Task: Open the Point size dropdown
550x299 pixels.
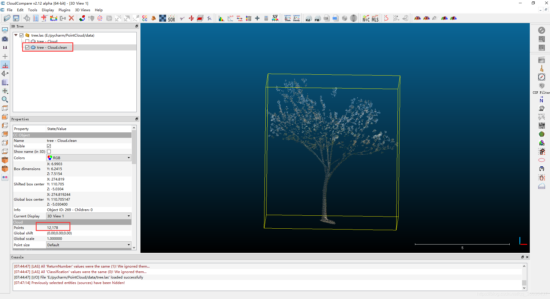Action: (89, 245)
